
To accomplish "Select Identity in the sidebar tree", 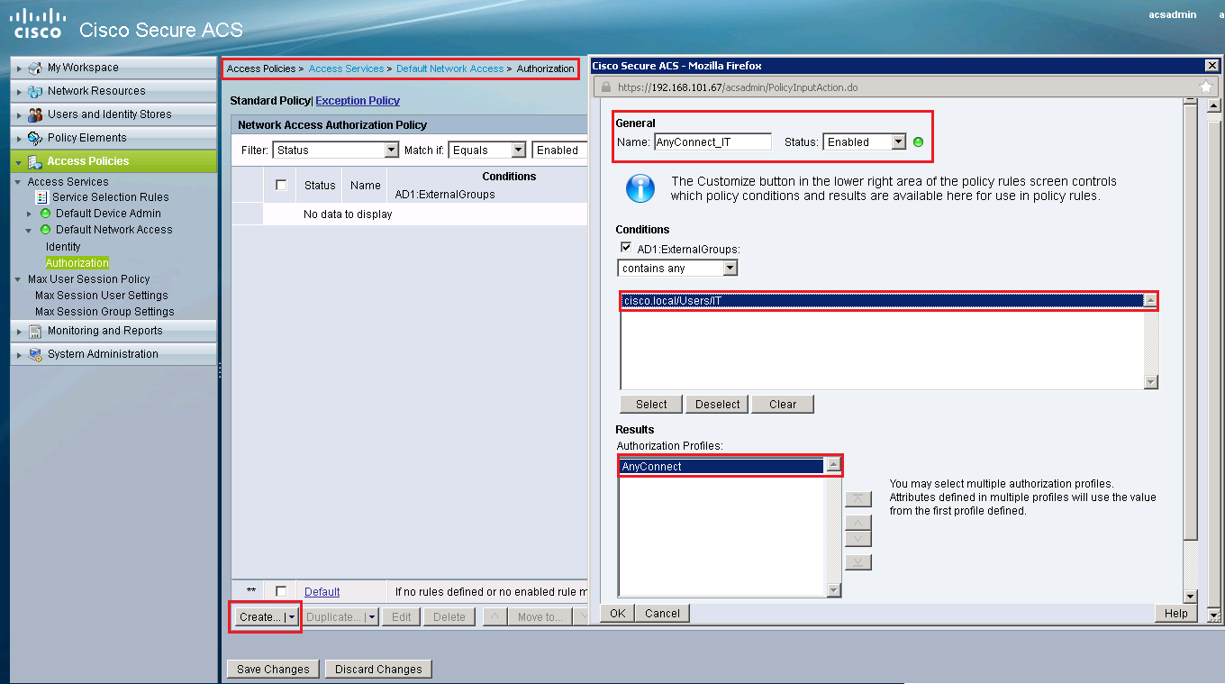I will coord(63,247).
